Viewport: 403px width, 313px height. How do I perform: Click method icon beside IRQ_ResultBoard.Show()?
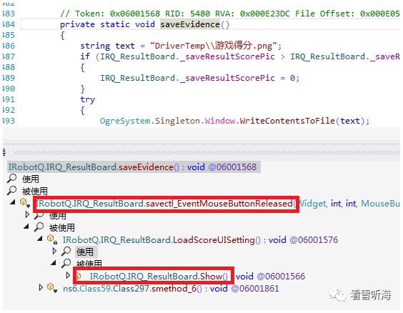[79, 276]
